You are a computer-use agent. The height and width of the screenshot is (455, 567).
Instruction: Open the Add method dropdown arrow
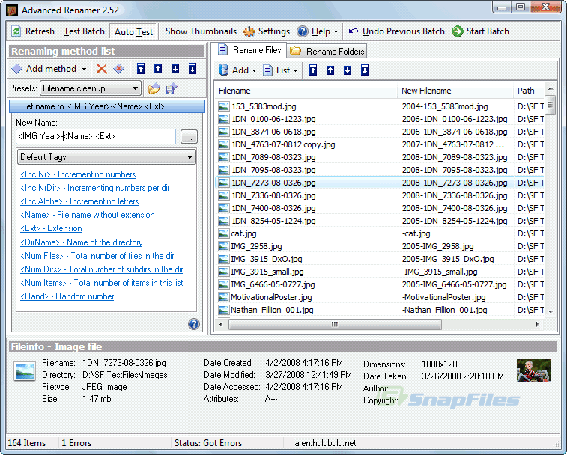coord(84,69)
